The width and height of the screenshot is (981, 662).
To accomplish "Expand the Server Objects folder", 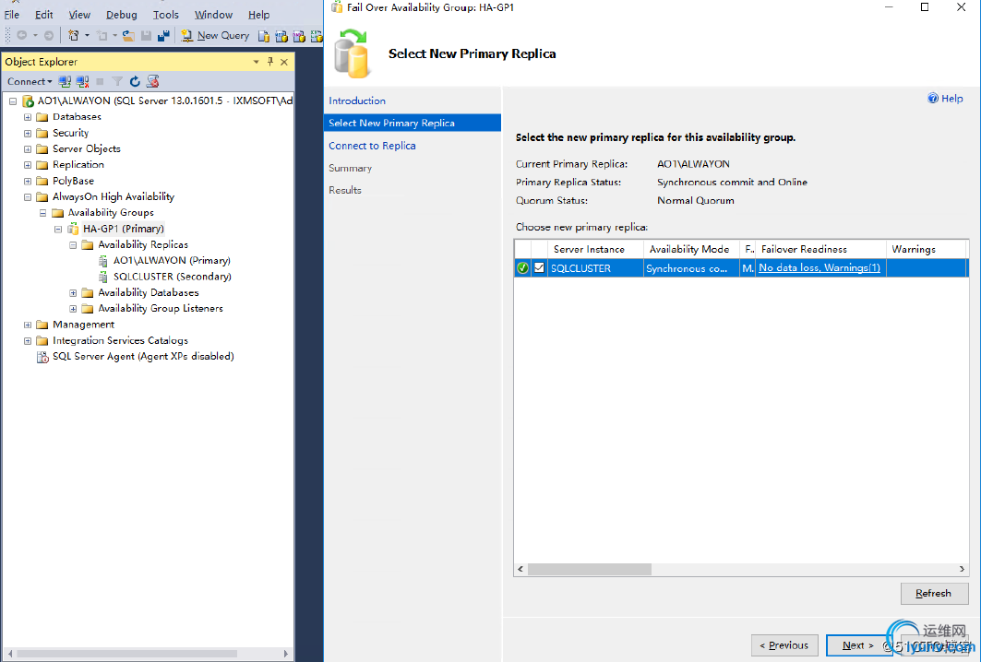I will pyautogui.click(x=28, y=148).
